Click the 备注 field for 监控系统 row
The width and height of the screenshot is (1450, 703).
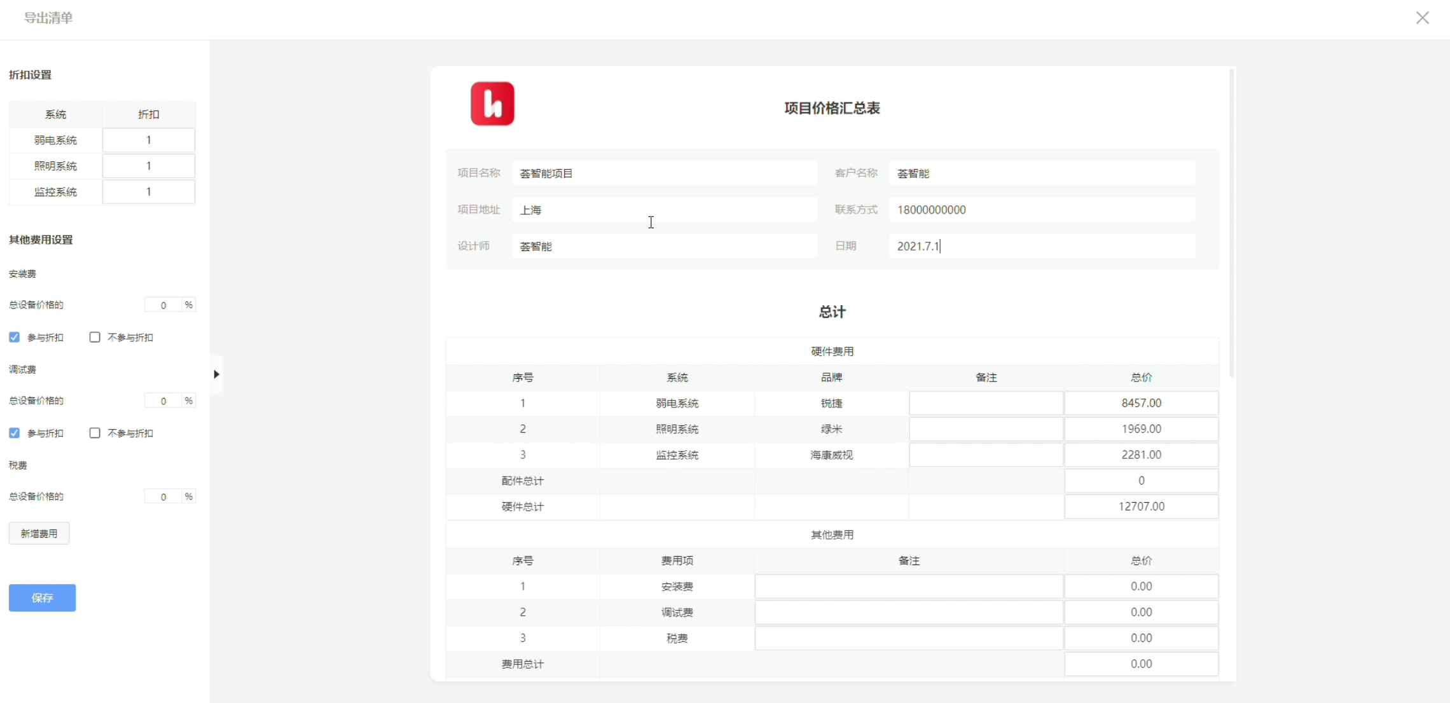[x=986, y=455]
